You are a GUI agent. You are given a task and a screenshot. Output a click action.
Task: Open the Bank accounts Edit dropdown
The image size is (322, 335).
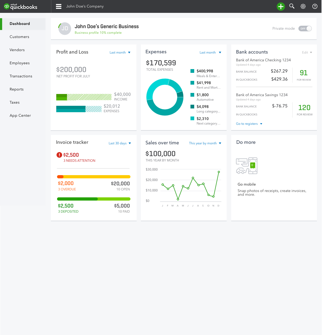click(x=307, y=52)
